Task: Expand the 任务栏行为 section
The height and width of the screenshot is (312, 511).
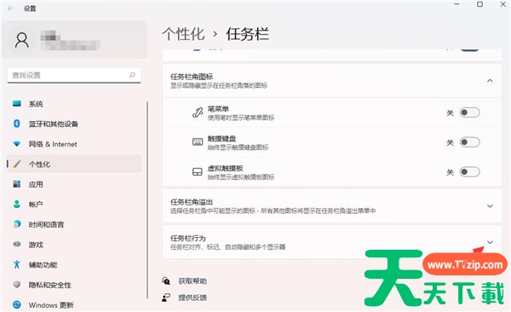Action: pyautogui.click(x=490, y=242)
